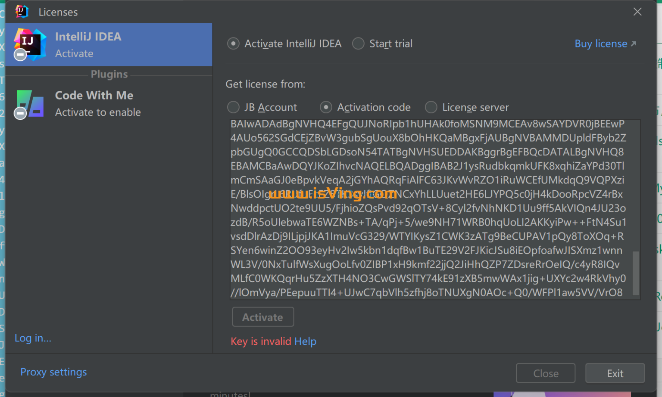662x397 pixels.
Task: Open Help link next to invalid key message
Action: tap(305, 341)
